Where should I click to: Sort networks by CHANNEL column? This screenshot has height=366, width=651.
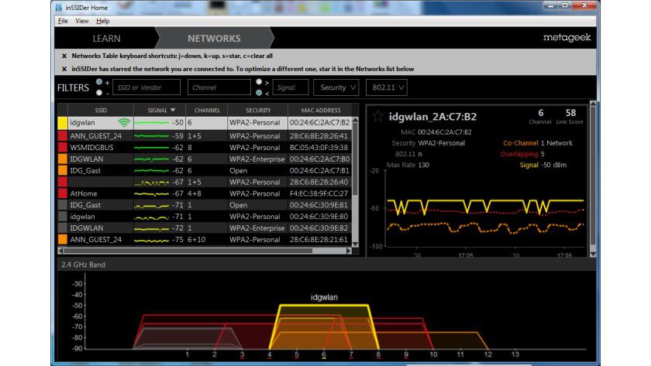click(x=207, y=110)
